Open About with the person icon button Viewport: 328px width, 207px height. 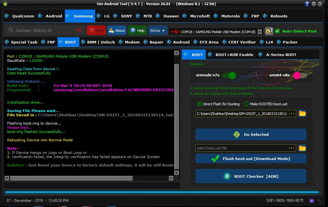point(117,31)
